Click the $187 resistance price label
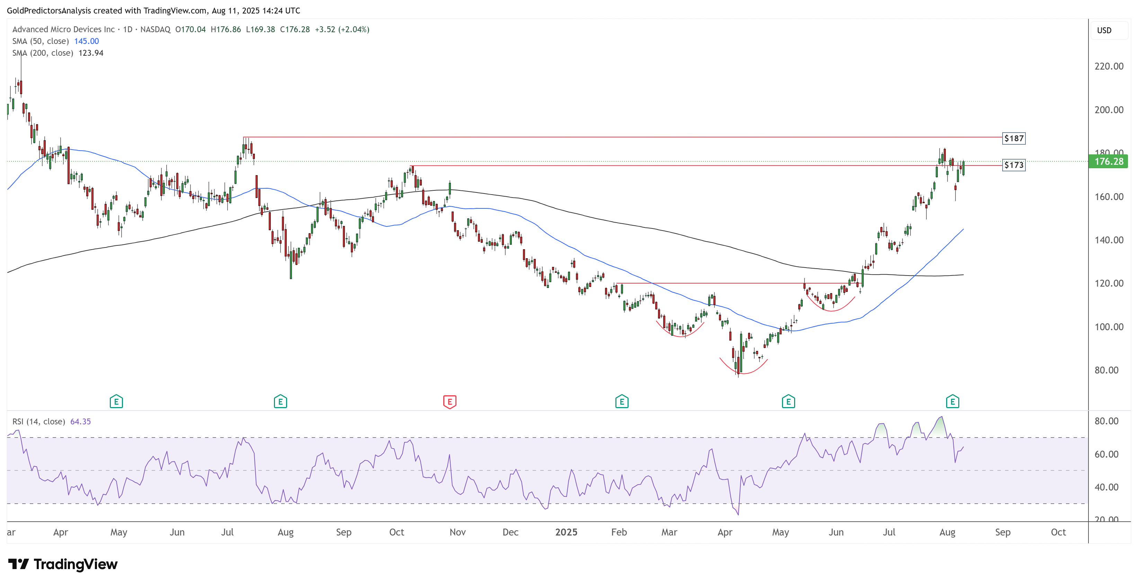The width and height of the screenshot is (1138, 585). (1014, 138)
